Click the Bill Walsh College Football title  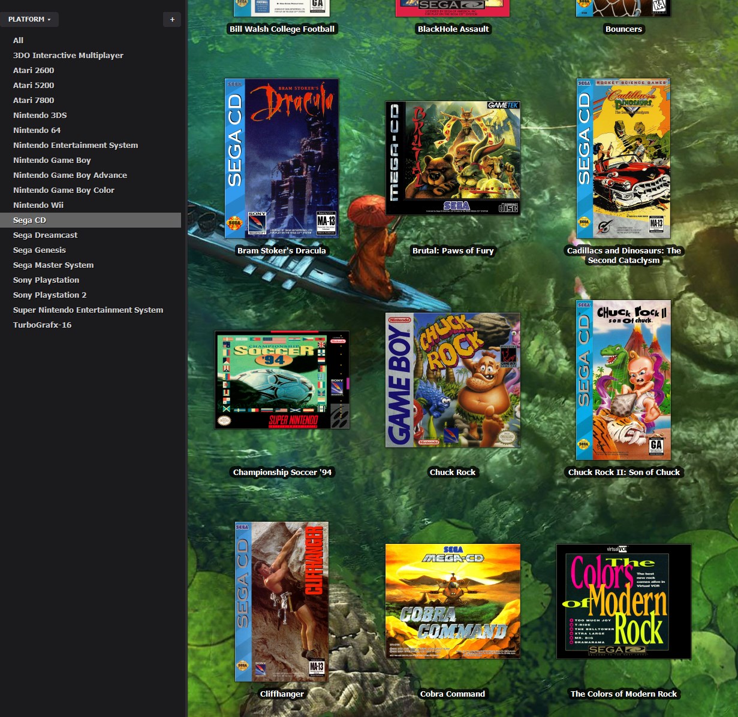(282, 29)
